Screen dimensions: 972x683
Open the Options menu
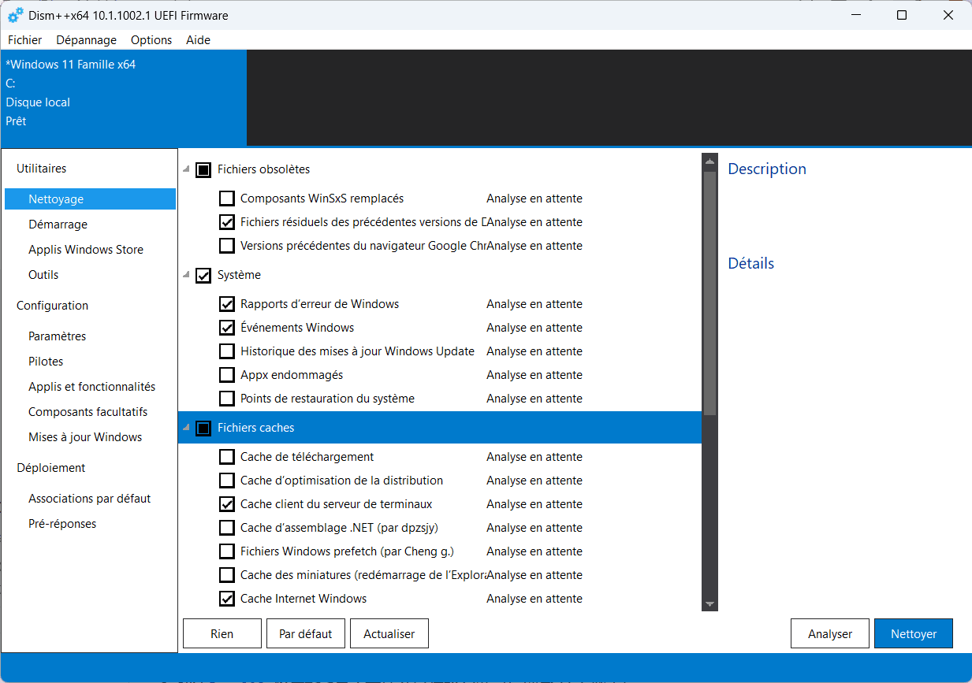coord(151,40)
